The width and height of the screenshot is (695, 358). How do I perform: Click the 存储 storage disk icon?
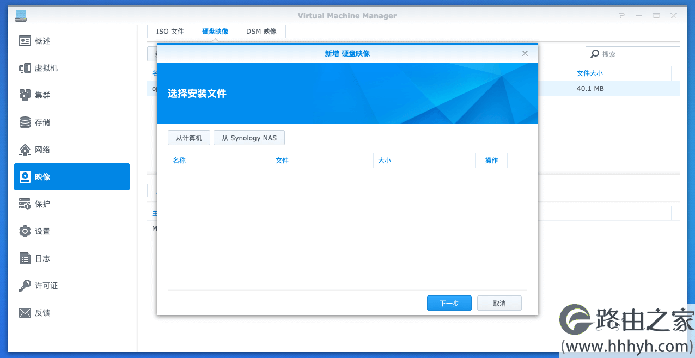click(x=25, y=122)
